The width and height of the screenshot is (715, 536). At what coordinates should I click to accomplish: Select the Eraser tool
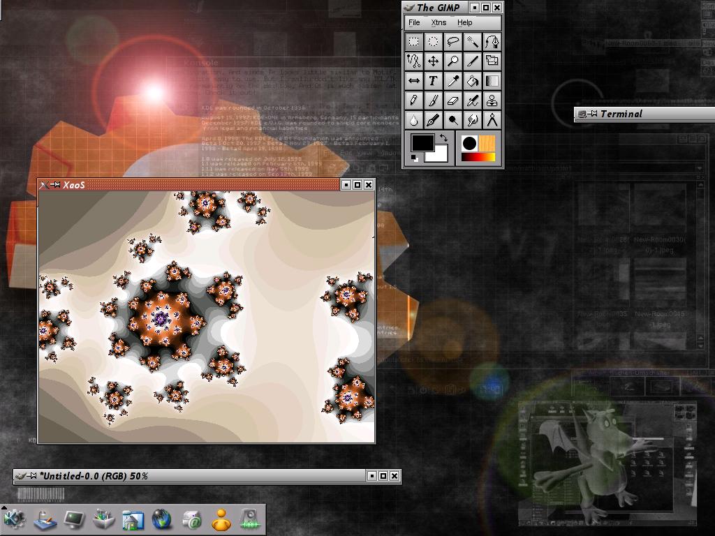point(452,100)
